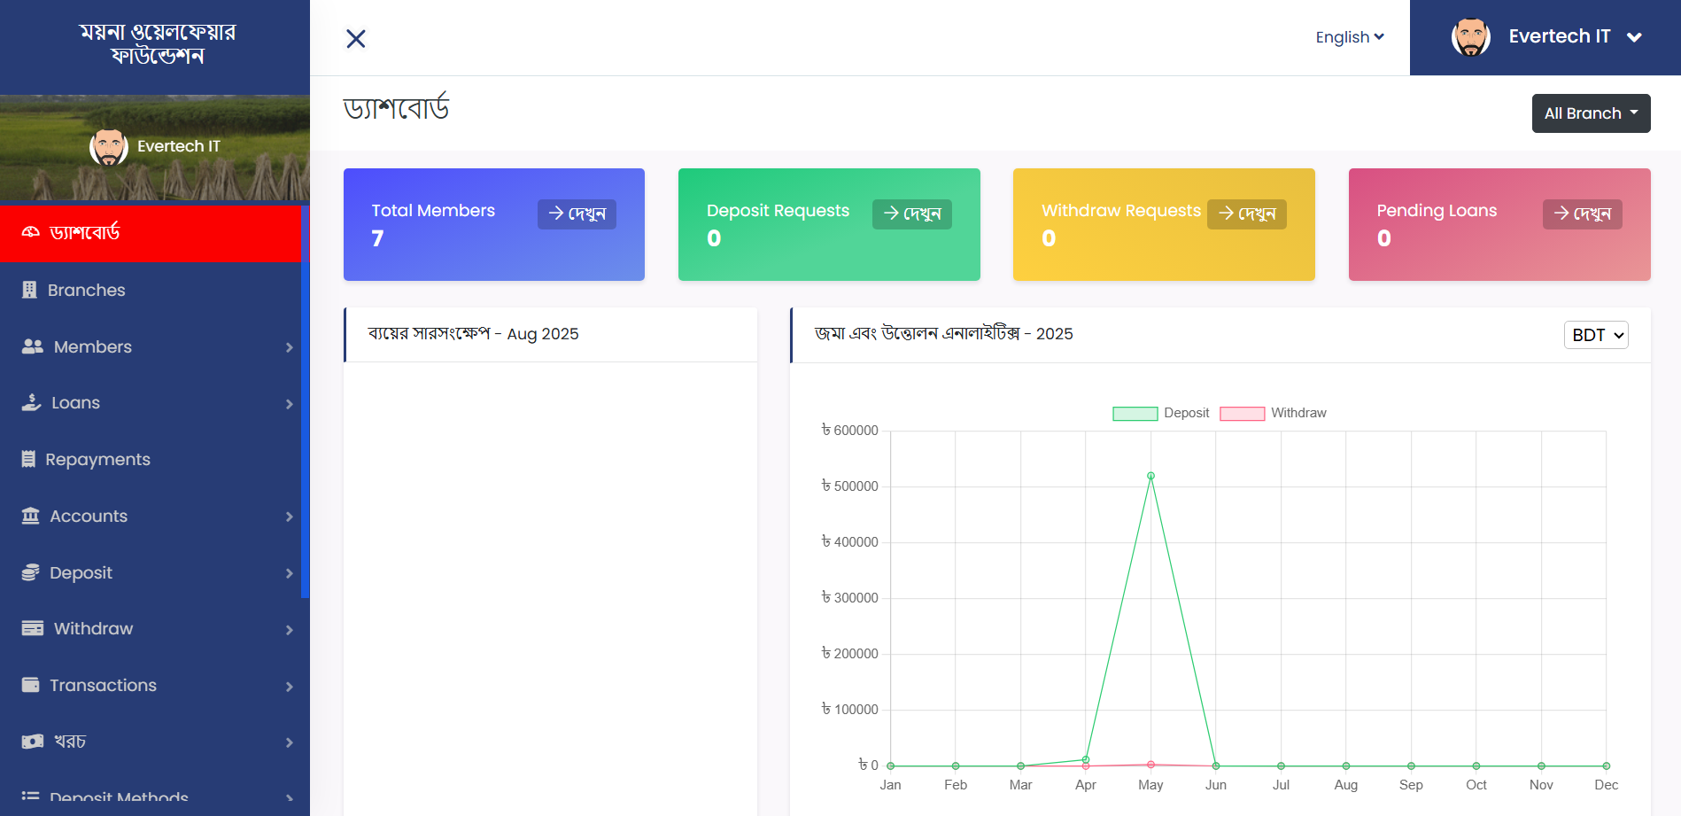1681x816 pixels.
Task: Click the Withdraw card icon
Action: 32,628
